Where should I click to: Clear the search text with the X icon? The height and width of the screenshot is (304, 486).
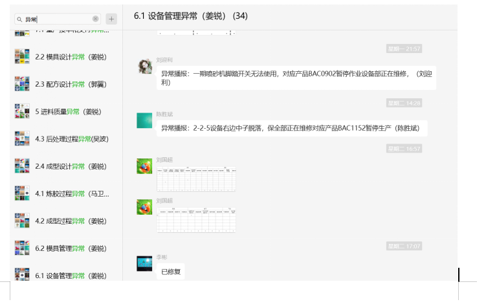pyautogui.click(x=96, y=19)
